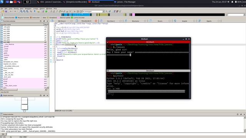Screen dimensions: 246x138
Task: Switch to the Structures tab
Action: 135,21
